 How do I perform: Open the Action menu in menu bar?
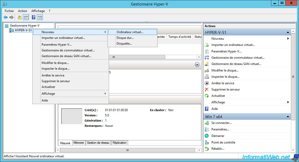(x=22, y=11)
